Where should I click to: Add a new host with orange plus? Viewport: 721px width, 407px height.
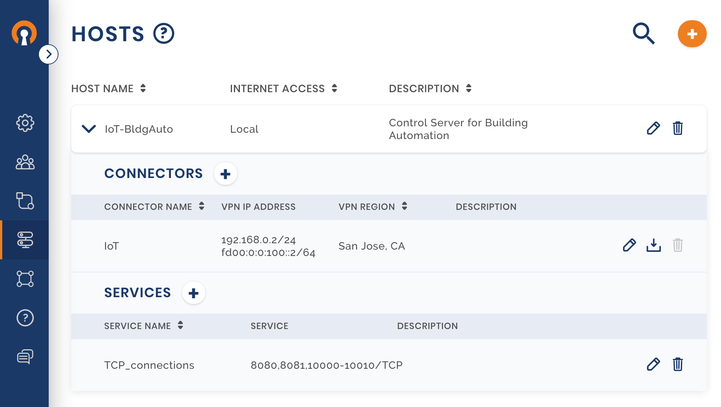click(692, 34)
